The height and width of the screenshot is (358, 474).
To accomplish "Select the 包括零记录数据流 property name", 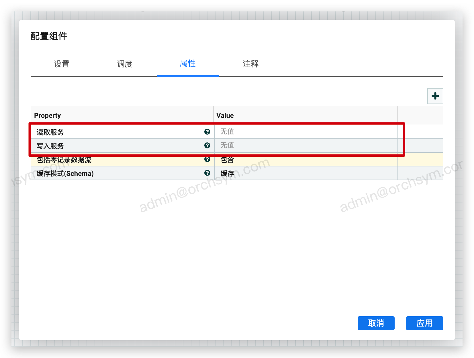I will click(x=64, y=160).
